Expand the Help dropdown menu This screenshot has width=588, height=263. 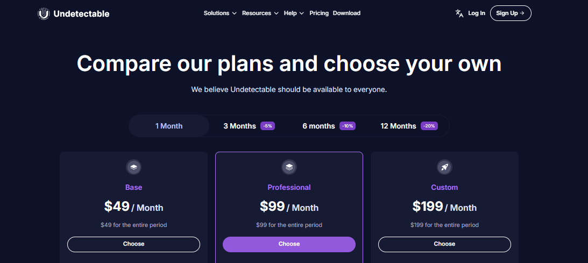click(x=294, y=13)
